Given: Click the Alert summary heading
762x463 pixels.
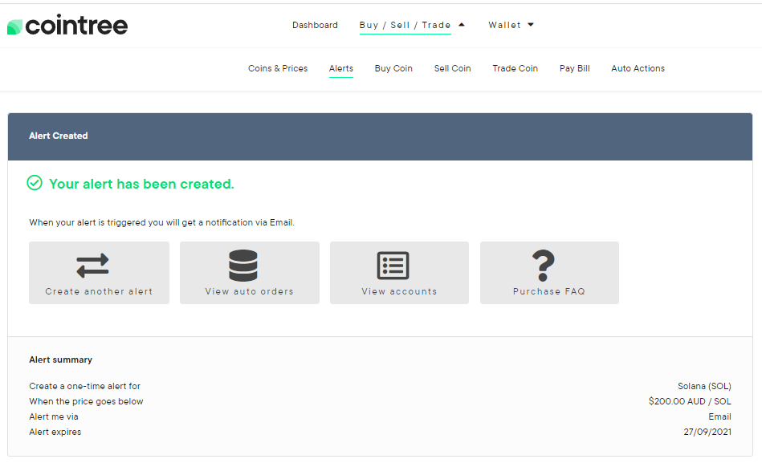Looking at the screenshot, I should tap(61, 360).
